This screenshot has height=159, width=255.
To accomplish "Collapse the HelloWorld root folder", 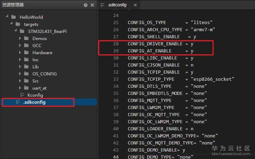I will click(7, 16).
